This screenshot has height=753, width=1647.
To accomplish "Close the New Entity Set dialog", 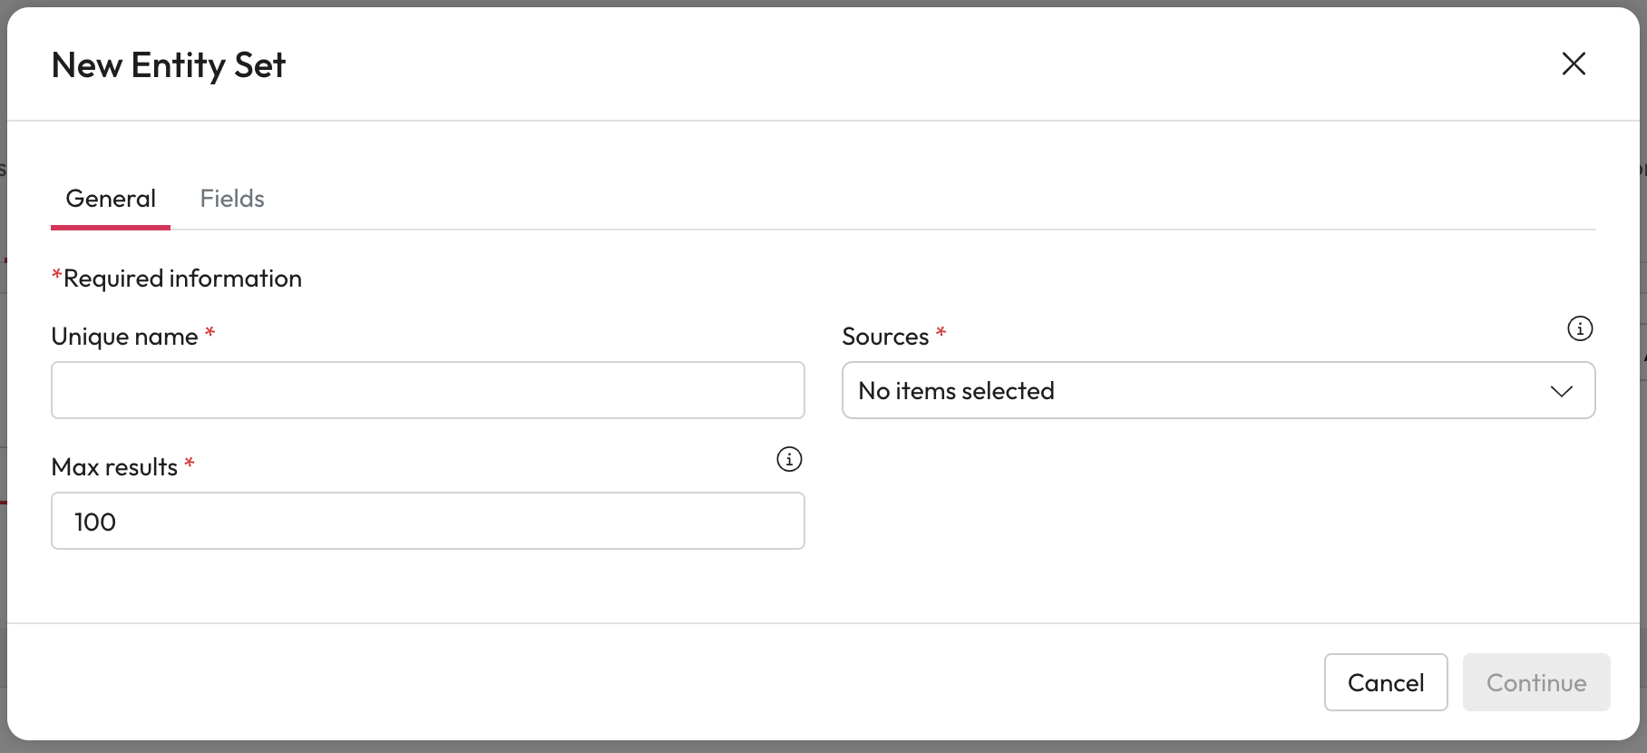I will pos(1574,64).
